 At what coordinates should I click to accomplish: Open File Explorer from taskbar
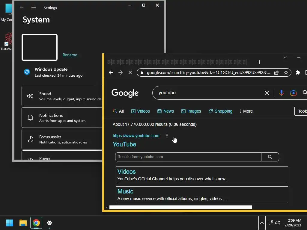23,223
